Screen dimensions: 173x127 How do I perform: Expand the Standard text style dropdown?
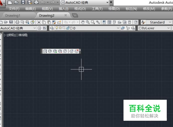[170, 22]
